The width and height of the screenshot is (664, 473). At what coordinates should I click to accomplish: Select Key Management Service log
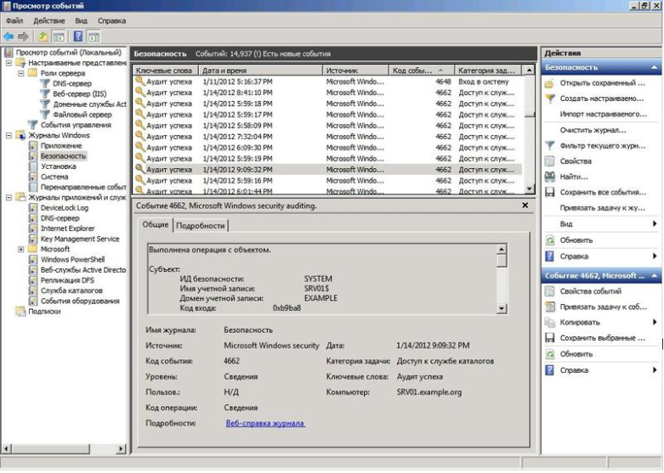pyautogui.click(x=80, y=239)
